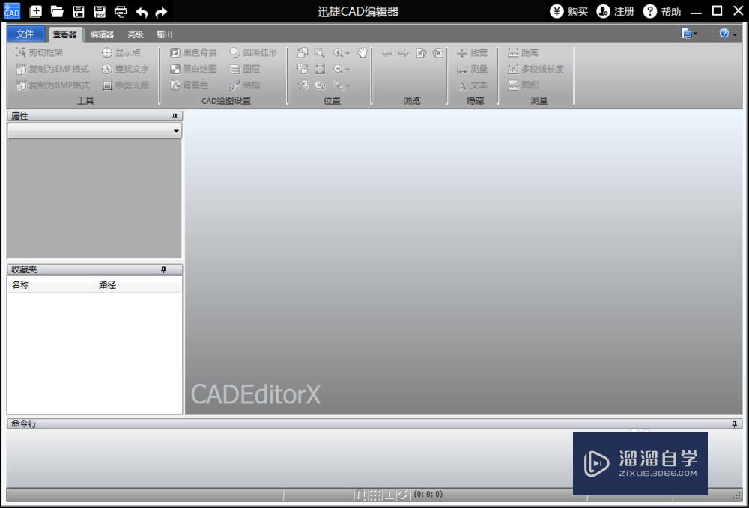Pin or unpin the 属性 panel

click(175, 117)
